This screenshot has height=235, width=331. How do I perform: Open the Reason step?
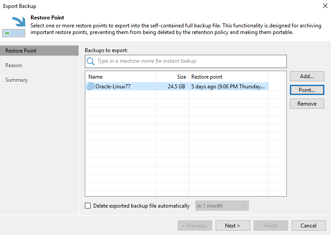point(14,65)
